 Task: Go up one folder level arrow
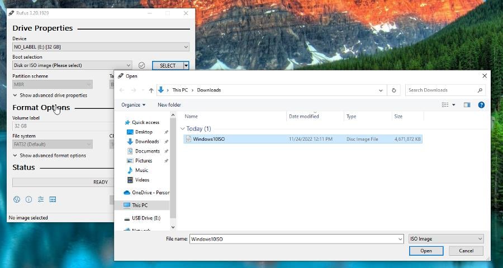(151, 90)
